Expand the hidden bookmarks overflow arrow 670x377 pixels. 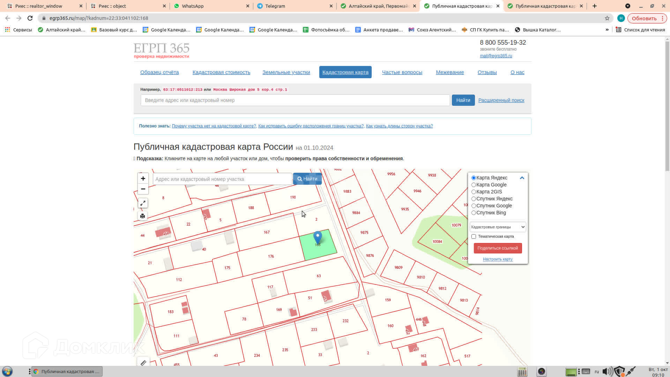click(607, 30)
